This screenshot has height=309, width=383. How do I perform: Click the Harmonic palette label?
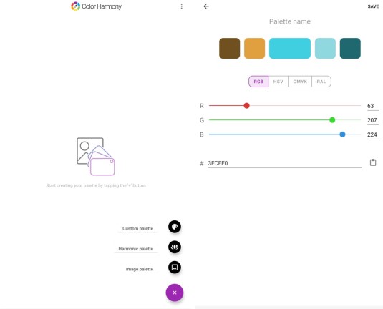coord(136,249)
